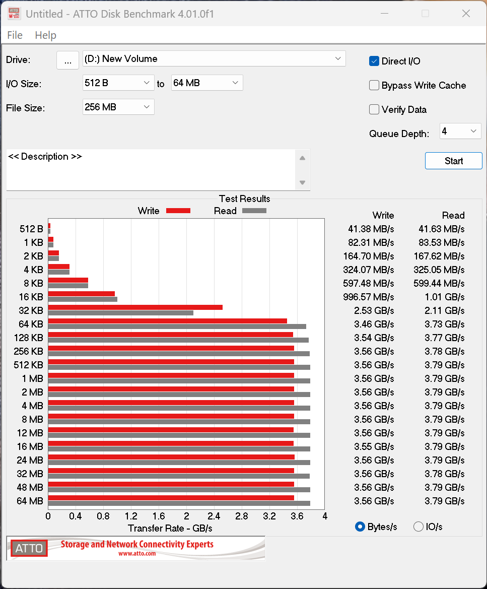Viewport: 487px width, 589px height.
Task: Change the Queue Depth dropdown value
Action: (460, 132)
